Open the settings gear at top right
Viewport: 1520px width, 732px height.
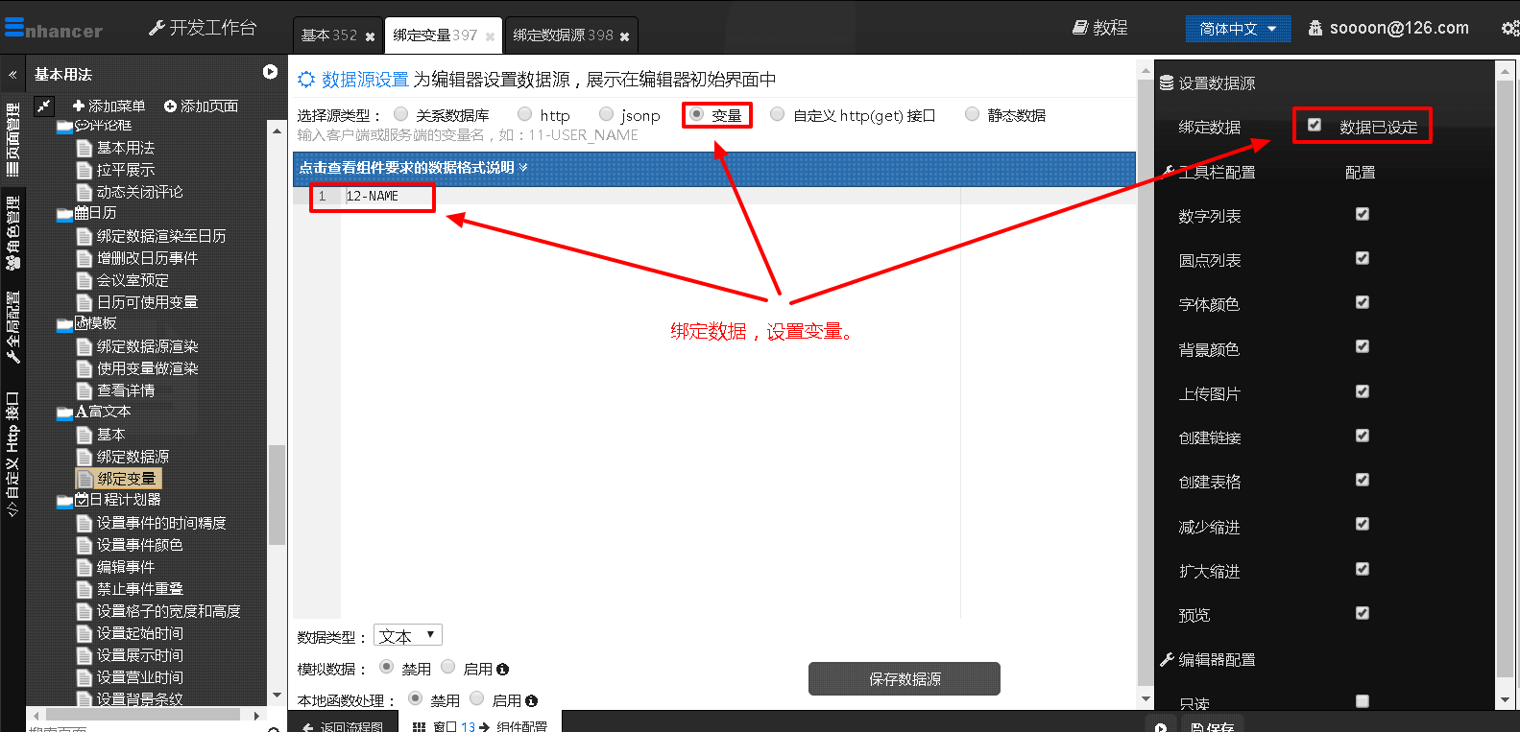pyautogui.click(x=1509, y=29)
